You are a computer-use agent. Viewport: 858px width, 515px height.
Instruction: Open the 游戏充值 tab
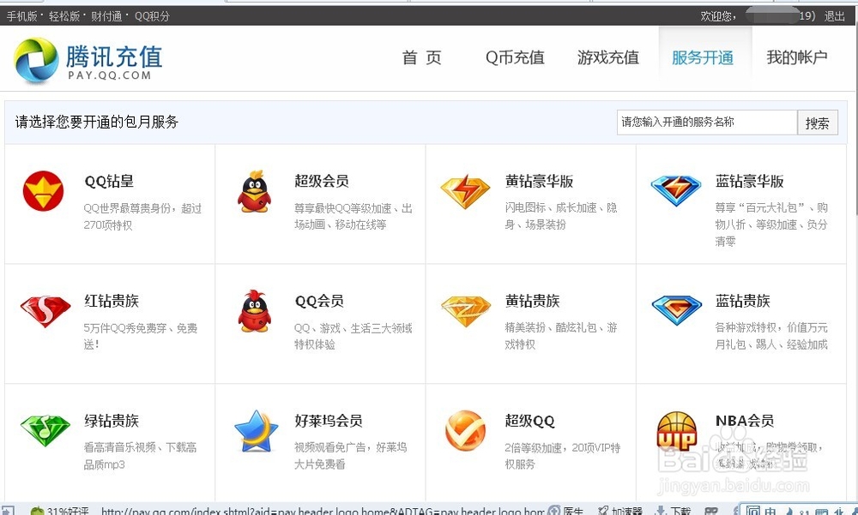608,57
